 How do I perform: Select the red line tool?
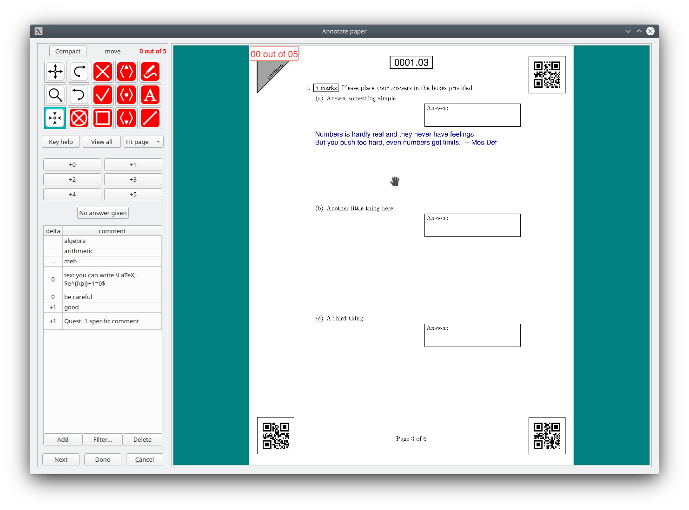150,118
